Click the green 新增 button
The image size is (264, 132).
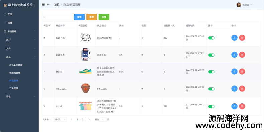click(104, 17)
